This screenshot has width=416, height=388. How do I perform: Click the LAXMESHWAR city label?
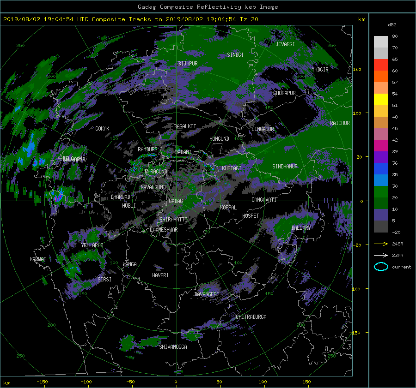(164, 230)
